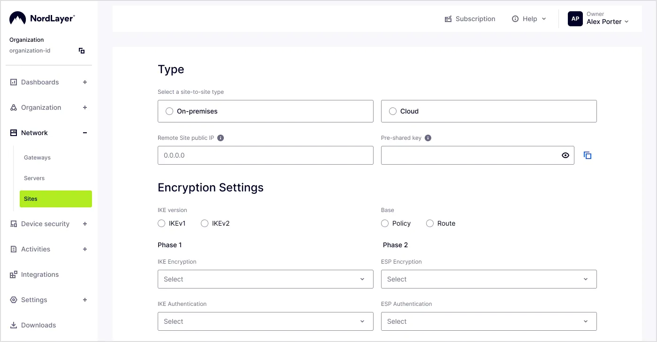Open the Sites menu item
The height and width of the screenshot is (342, 657).
pyautogui.click(x=56, y=199)
